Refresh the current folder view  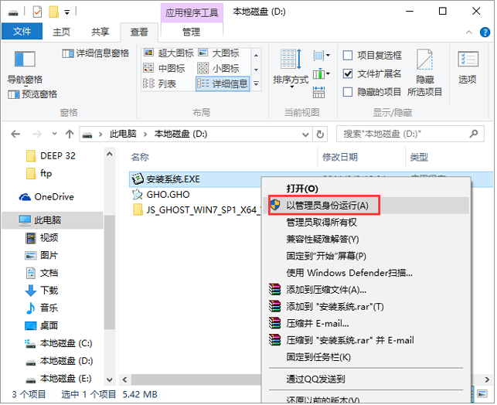coord(320,134)
